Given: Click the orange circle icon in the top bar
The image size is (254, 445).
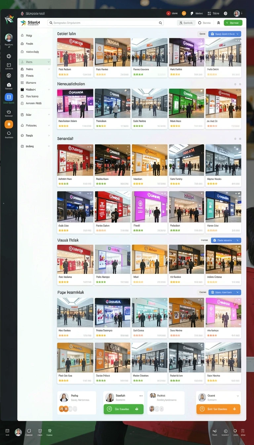Looking at the screenshot, I should tap(184, 14).
